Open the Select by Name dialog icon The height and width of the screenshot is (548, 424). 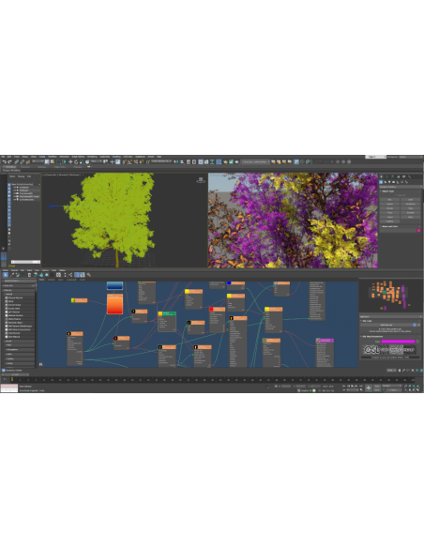(53, 161)
